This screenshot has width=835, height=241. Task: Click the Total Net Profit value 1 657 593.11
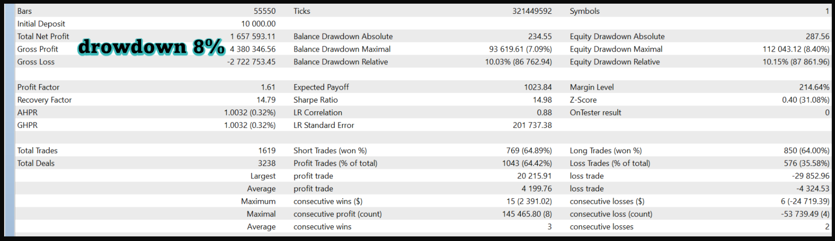coord(252,36)
